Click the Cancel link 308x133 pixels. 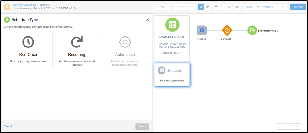click(x=8, y=126)
